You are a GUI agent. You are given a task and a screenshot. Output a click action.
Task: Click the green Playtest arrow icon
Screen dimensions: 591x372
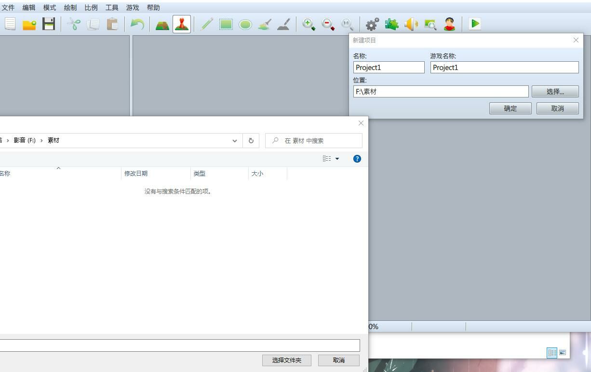tap(475, 24)
